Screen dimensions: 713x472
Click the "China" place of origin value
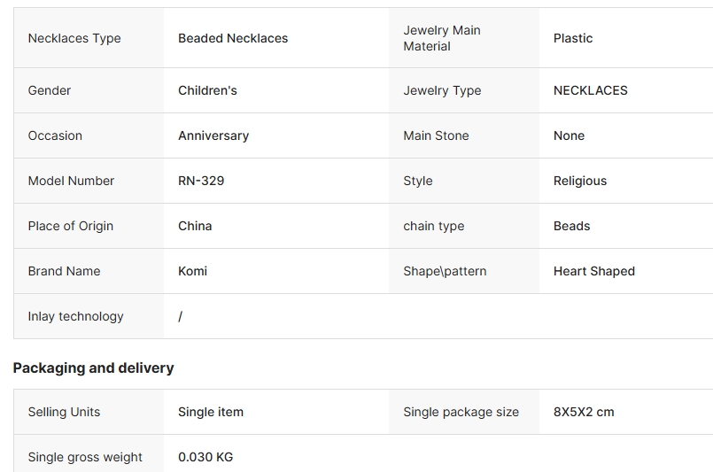click(195, 226)
